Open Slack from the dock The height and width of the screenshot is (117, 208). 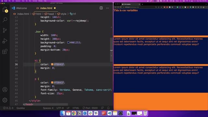point(90,113)
